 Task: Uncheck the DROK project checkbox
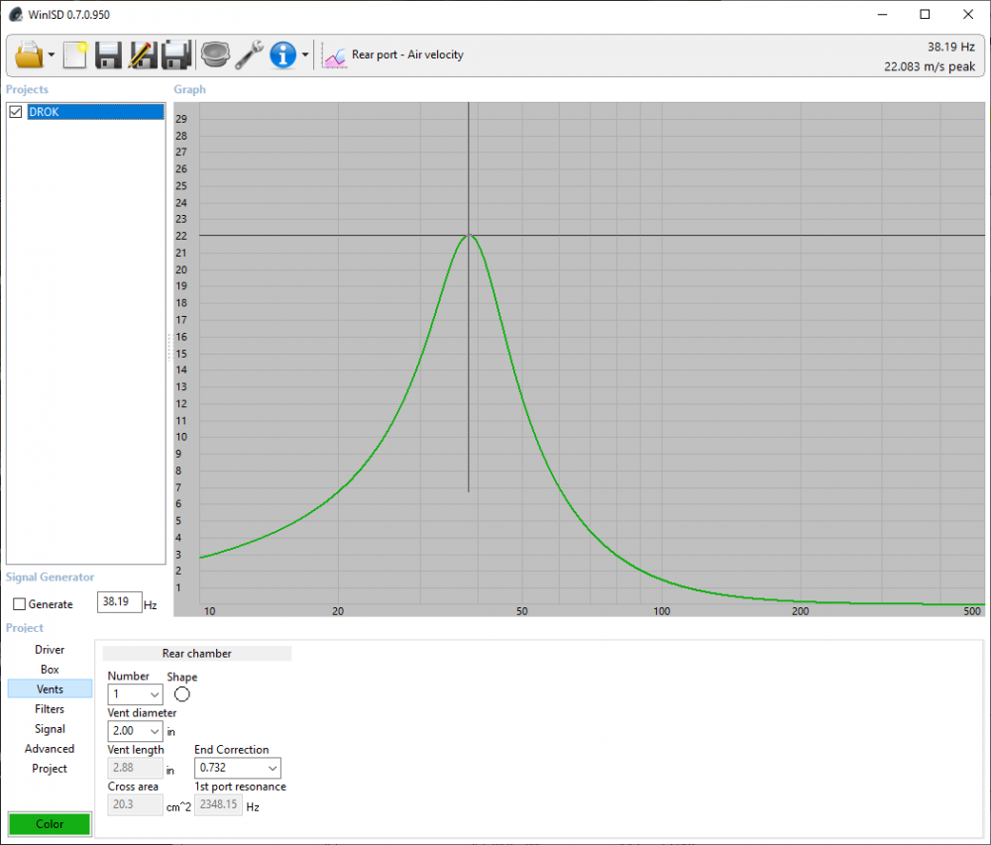pos(15,112)
